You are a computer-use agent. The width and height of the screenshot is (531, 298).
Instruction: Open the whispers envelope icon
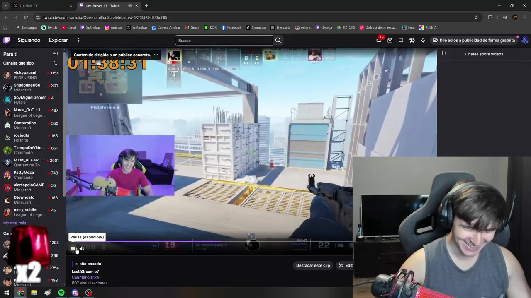[390, 40]
